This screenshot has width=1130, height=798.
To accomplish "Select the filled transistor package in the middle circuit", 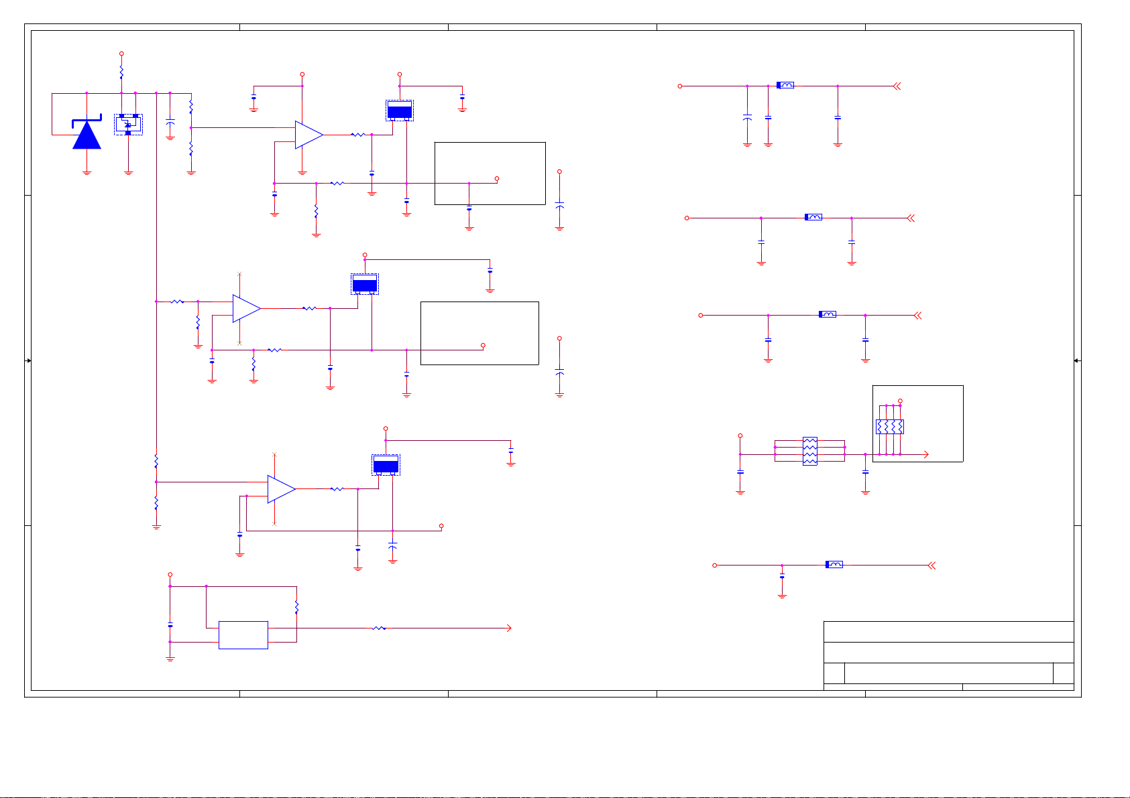I will pyautogui.click(x=365, y=284).
